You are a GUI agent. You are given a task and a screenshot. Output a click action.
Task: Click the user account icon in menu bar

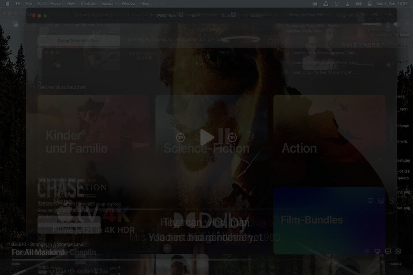point(347,4)
